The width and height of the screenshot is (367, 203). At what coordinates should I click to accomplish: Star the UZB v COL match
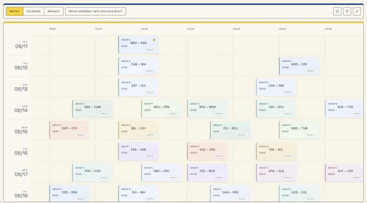315,189
